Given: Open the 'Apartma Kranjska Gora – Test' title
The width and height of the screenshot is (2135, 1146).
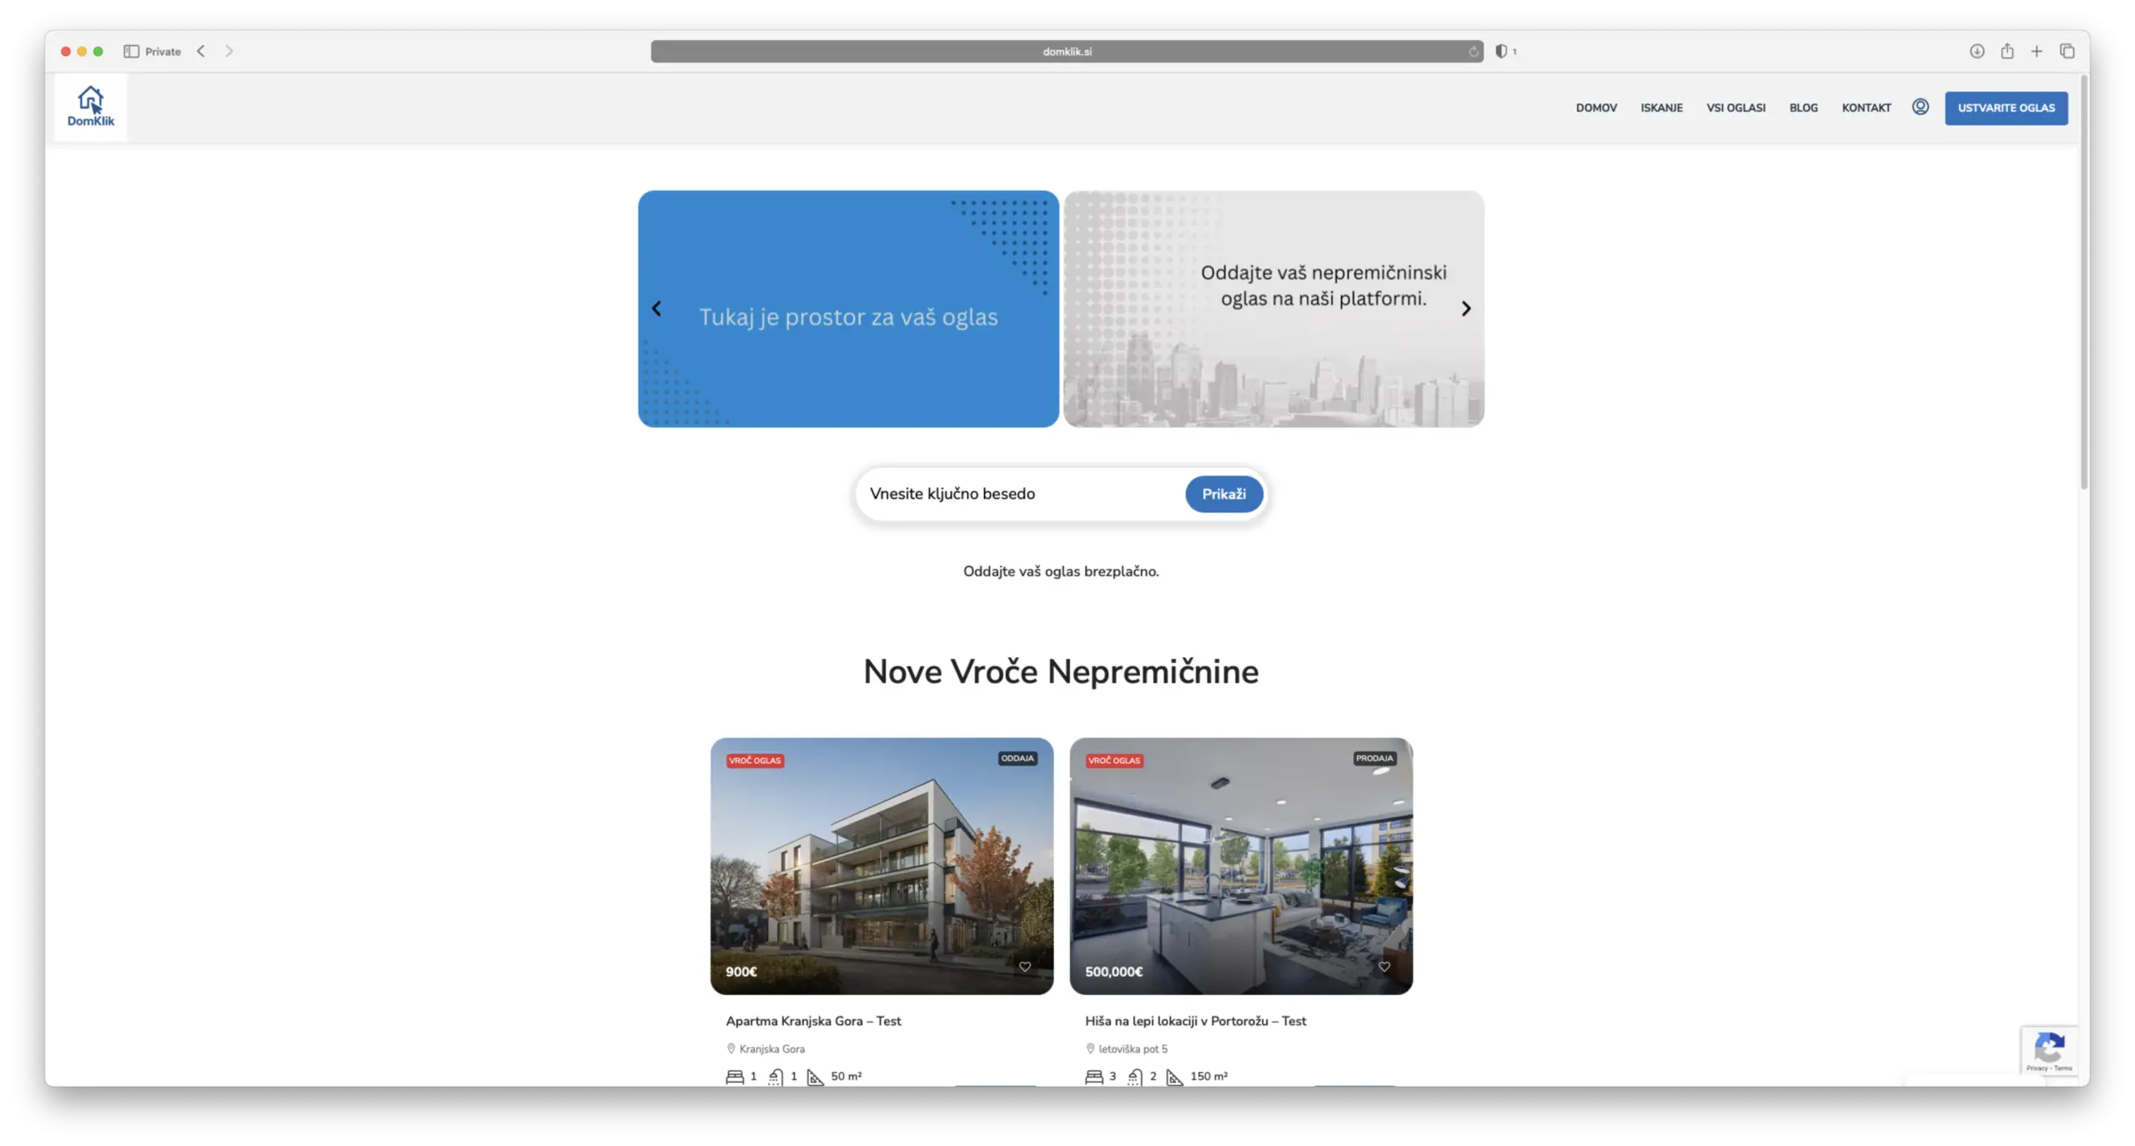Looking at the screenshot, I should tap(813, 1020).
